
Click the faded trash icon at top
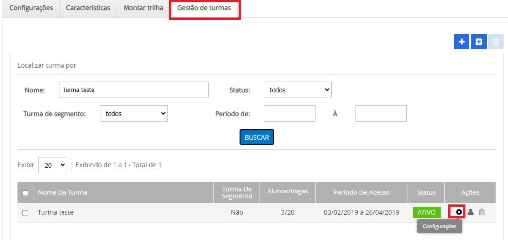click(495, 42)
